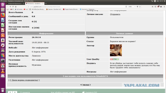
Task: Reset the 170% zoom level badge
Action: click(130, 7)
